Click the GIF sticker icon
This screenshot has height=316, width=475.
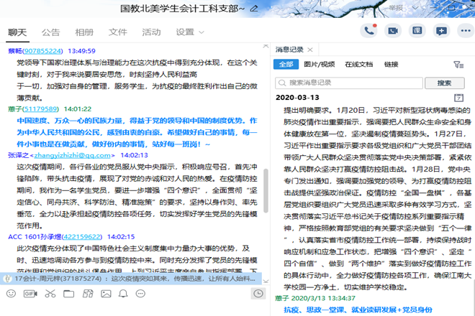click(30, 293)
